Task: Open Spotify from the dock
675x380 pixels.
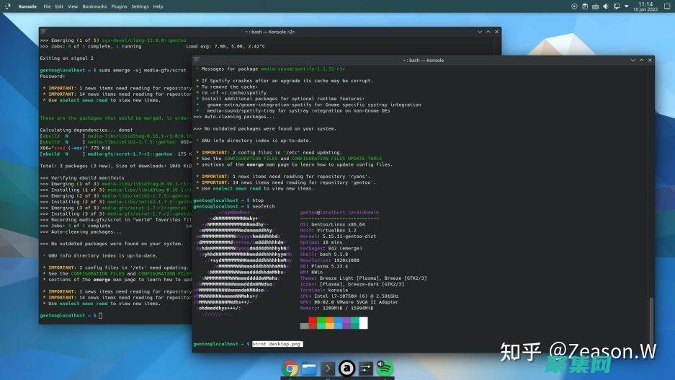Action: (x=385, y=369)
